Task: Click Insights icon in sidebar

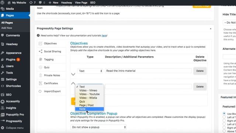Action: 3,108
